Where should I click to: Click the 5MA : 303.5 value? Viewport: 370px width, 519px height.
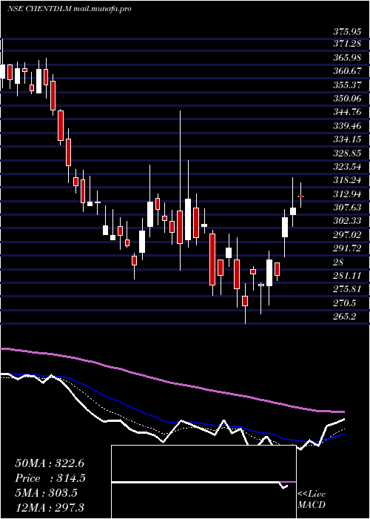(x=46, y=493)
